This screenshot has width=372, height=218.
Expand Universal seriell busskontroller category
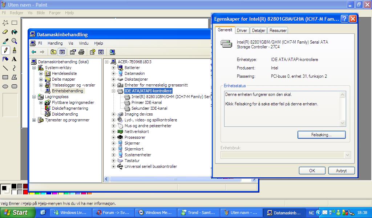[113, 166]
